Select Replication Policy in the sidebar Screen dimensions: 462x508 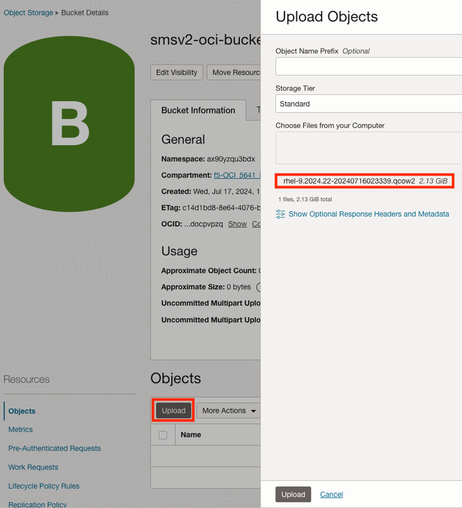(x=37, y=504)
